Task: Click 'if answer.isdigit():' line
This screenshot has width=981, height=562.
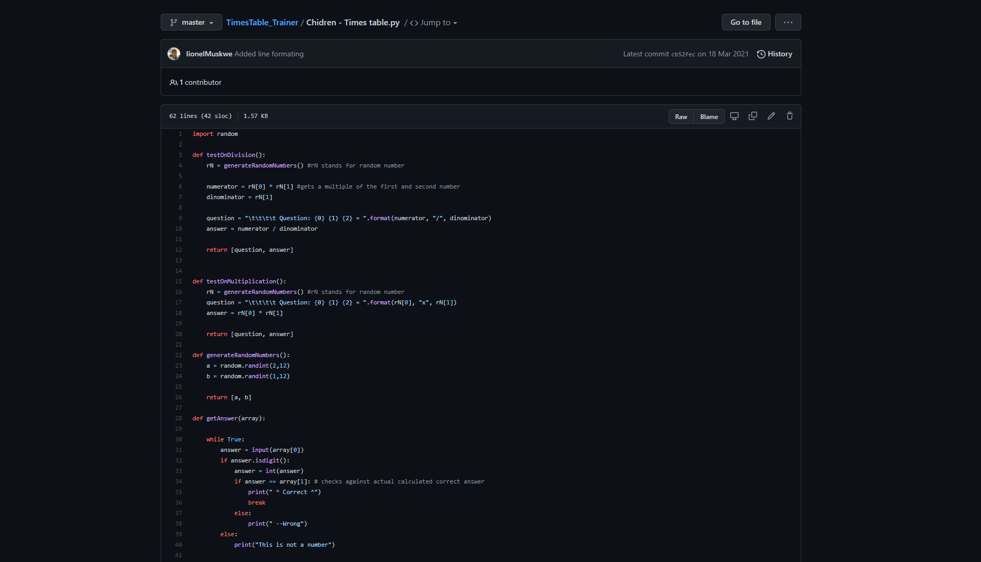Action: pos(255,460)
